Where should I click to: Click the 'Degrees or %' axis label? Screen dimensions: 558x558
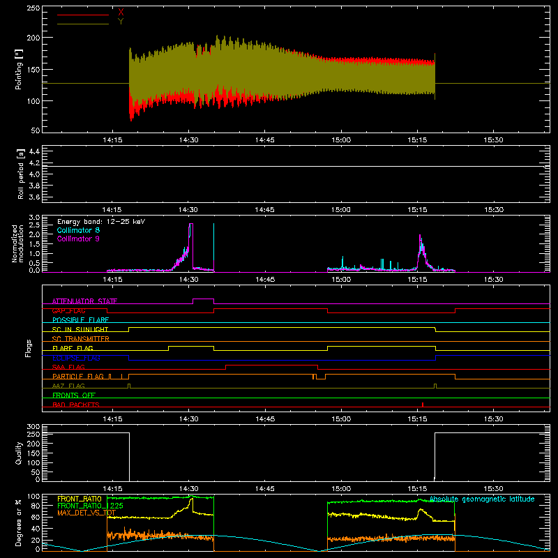pyautogui.click(x=18, y=522)
